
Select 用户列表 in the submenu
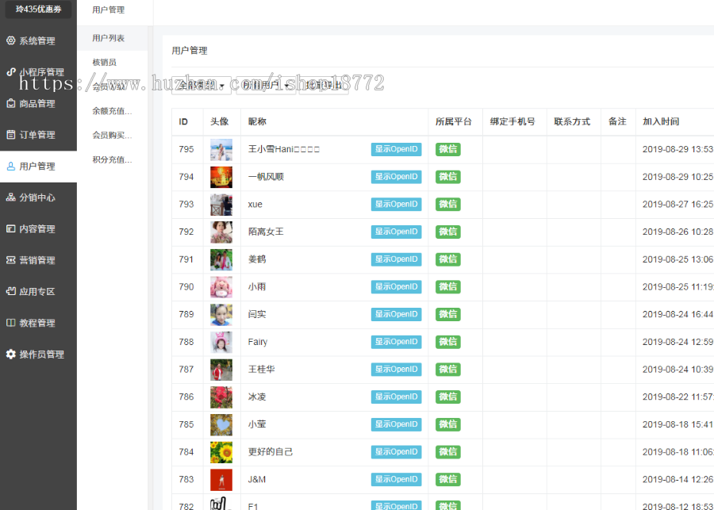point(112,38)
